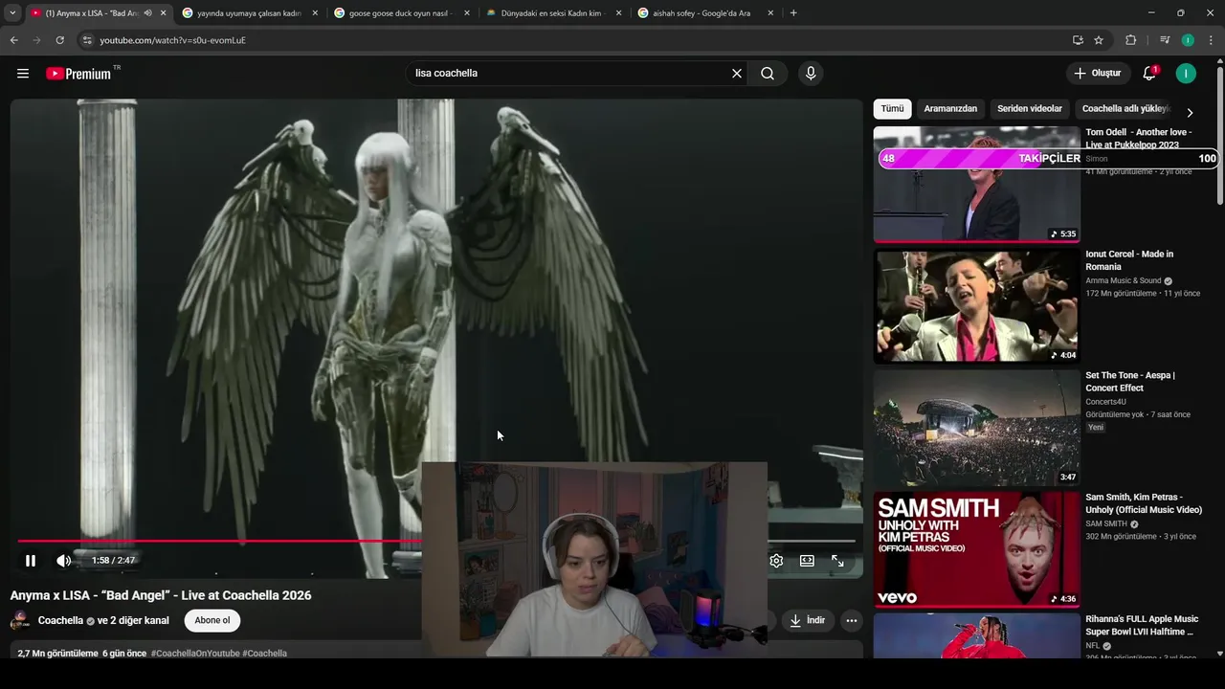This screenshot has width=1225, height=689.
Task: Switch to theater mode
Action: click(807, 561)
